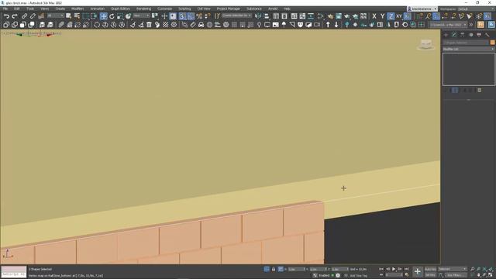Open the Graph Editors menu
This screenshot has height=279, width=496.
click(x=120, y=9)
